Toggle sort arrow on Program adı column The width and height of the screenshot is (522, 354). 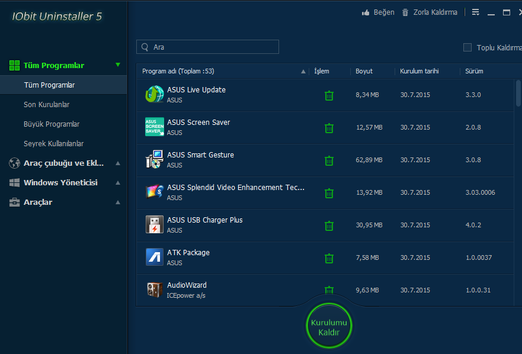[303, 71]
